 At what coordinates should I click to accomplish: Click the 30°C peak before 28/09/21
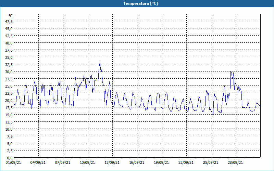coord(231,71)
